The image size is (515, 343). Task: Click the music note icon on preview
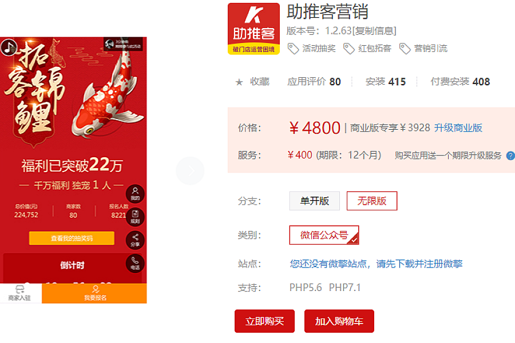(9, 47)
